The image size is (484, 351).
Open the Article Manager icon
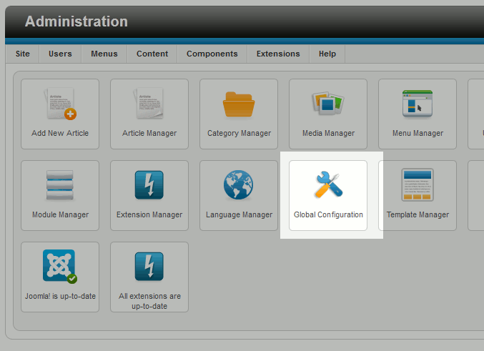pyautogui.click(x=149, y=104)
